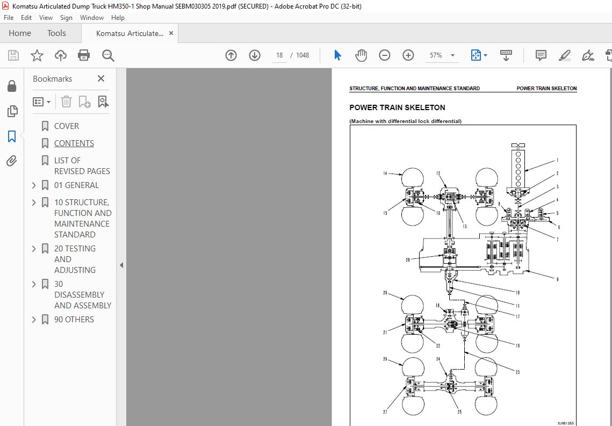The height and width of the screenshot is (426, 612).
Task: Click the page number input field
Action: click(x=279, y=55)
